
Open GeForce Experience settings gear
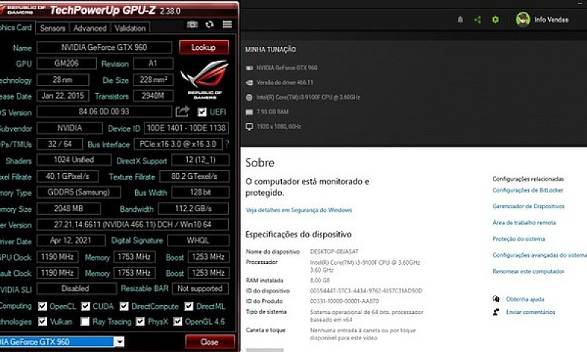coord(495,20)
